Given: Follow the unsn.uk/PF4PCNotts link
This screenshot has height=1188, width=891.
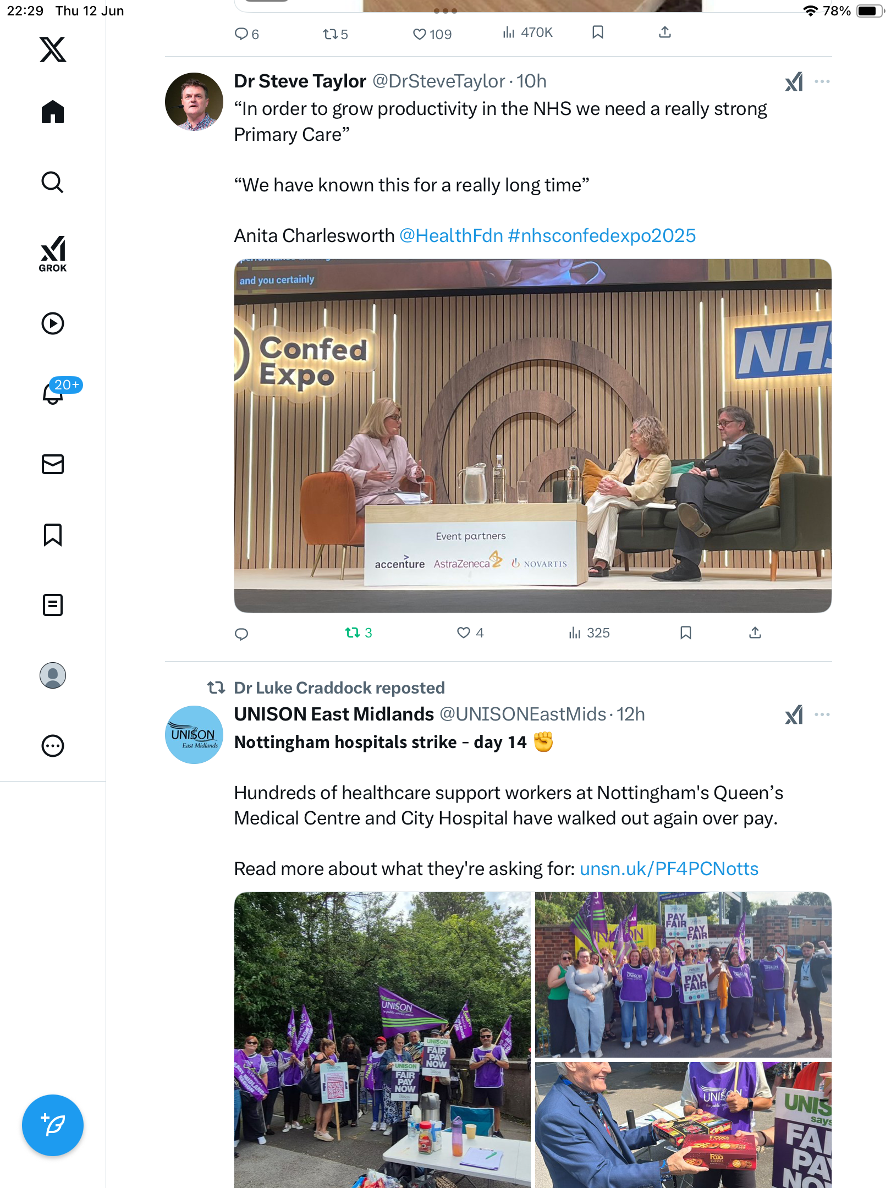Looking at the screenshot, I should [669, 868].
